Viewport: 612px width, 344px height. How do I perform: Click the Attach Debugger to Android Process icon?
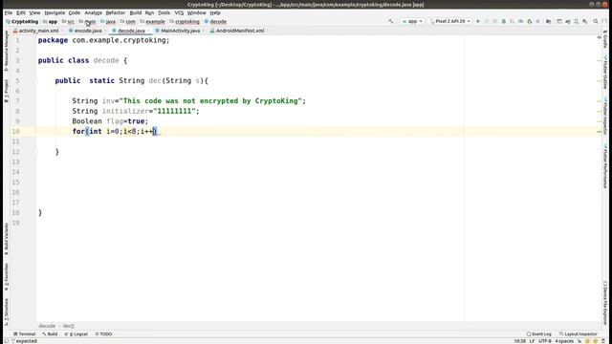pyautogui.click(x=529, y=21)
